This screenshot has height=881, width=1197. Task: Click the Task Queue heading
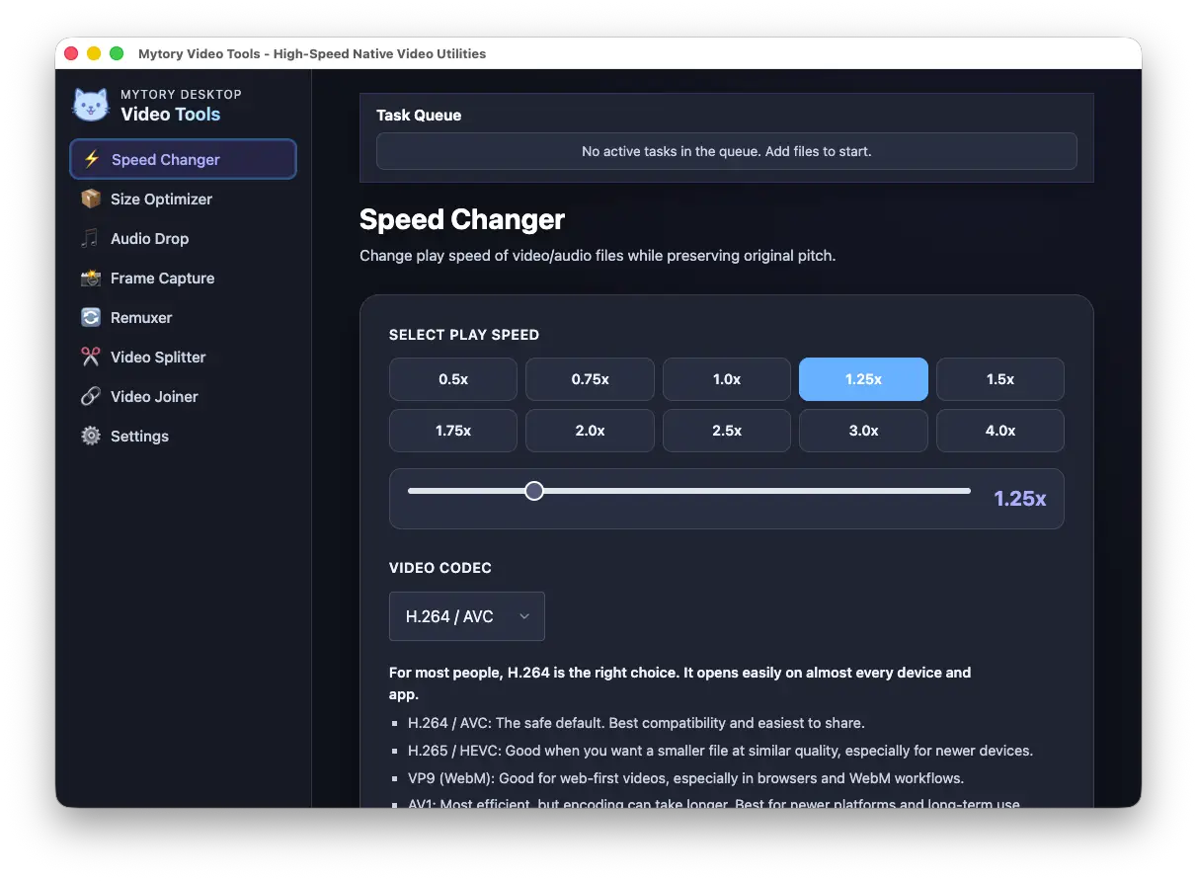[419, 116]
